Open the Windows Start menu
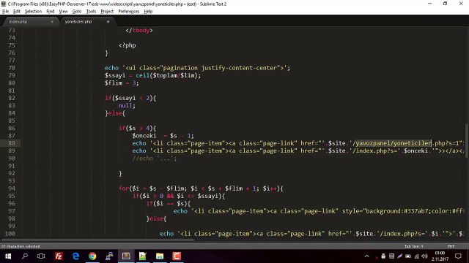This screenshot has width=469, height=263. pos(8,256)
